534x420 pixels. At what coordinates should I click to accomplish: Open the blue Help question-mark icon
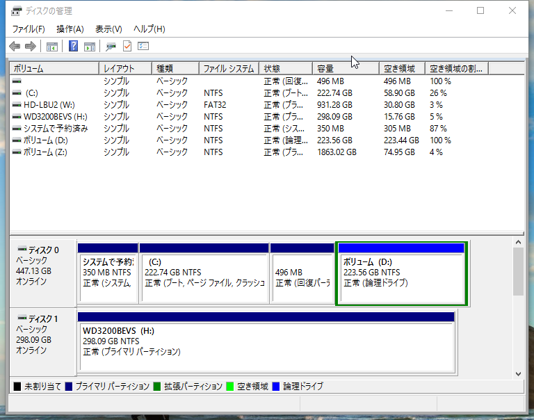[x=73, y=46]
